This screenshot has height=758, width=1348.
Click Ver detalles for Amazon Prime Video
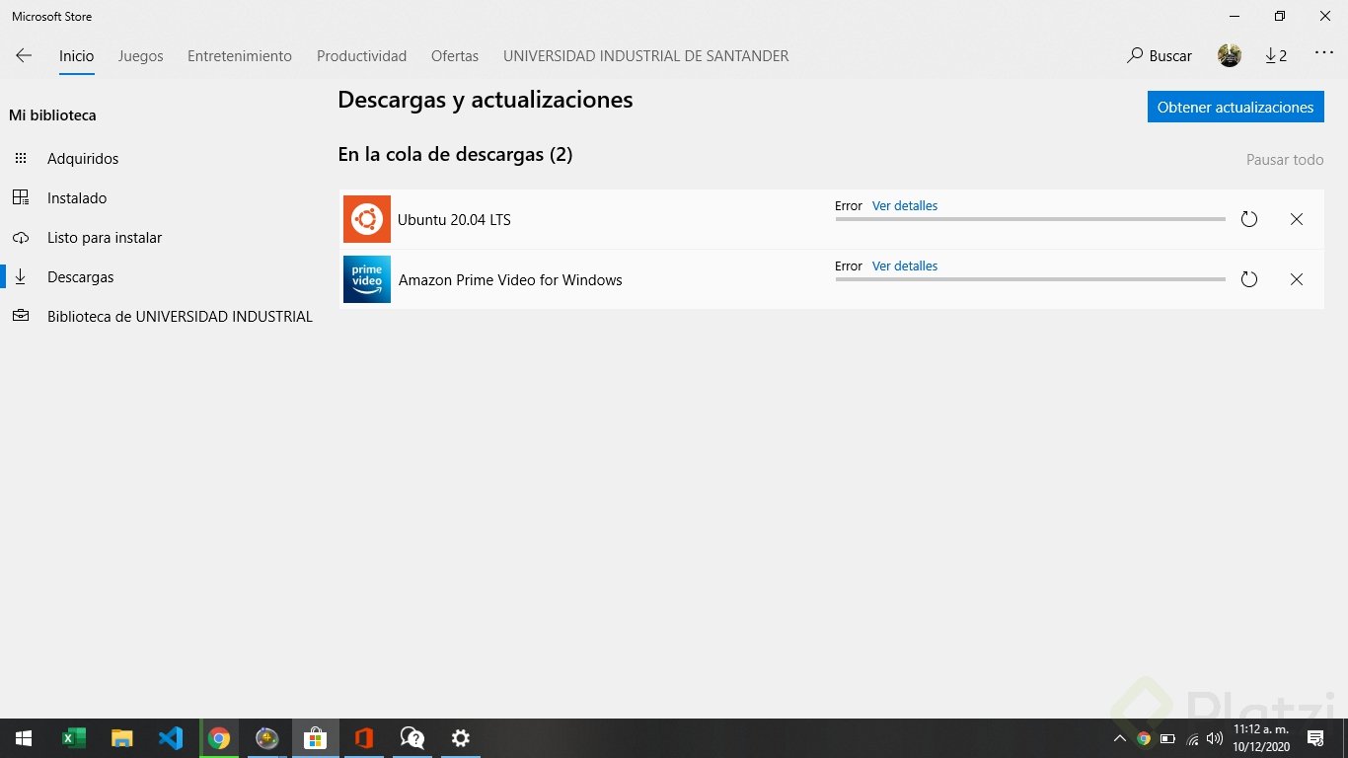coord(905,266)
